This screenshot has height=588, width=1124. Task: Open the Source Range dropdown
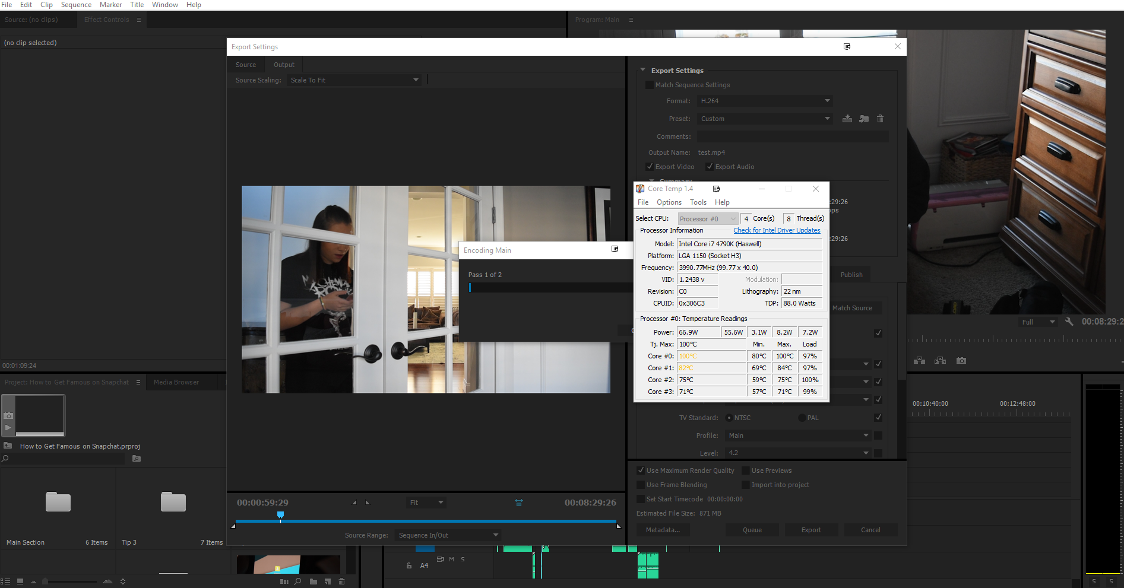coord(448,535)
